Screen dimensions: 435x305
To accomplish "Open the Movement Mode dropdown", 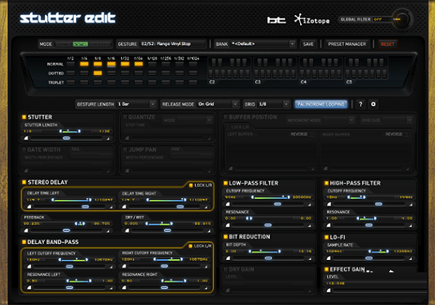I will pos(338,120).
